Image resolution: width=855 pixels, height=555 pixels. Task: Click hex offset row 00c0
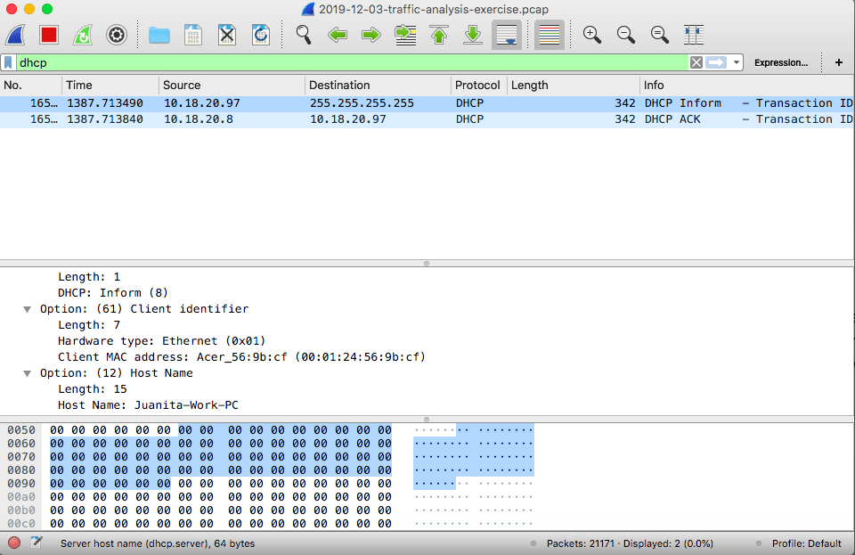[21, 524]
